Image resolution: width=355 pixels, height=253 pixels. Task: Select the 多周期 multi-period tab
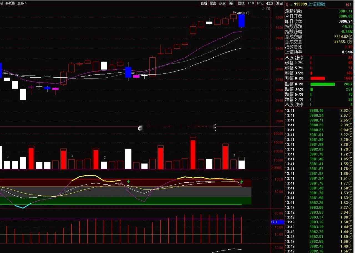coord(10,3)
